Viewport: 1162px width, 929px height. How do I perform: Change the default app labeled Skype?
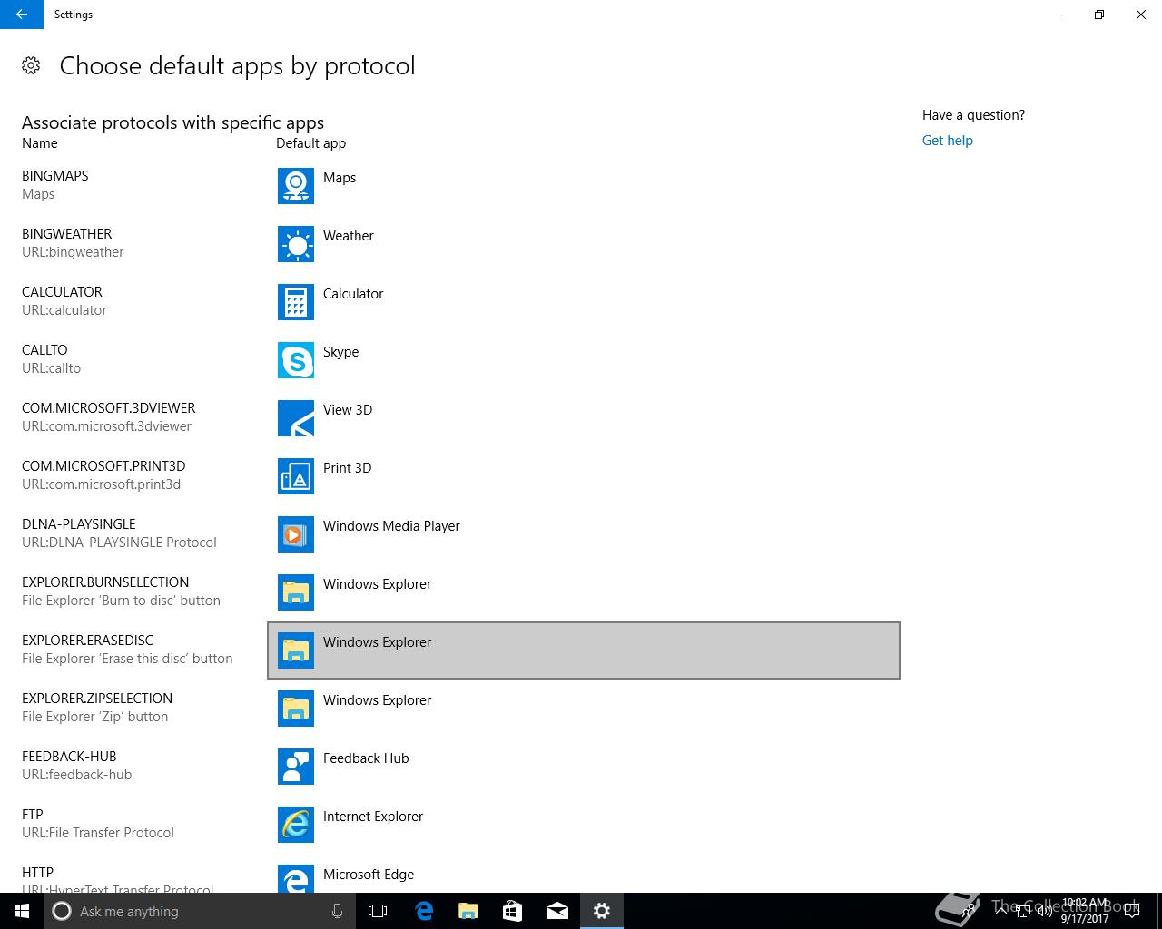[584, 360]
